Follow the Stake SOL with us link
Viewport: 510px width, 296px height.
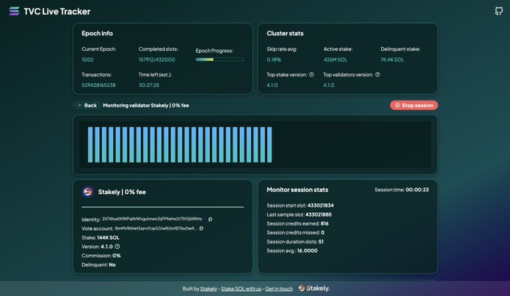(x=241, y=289)
